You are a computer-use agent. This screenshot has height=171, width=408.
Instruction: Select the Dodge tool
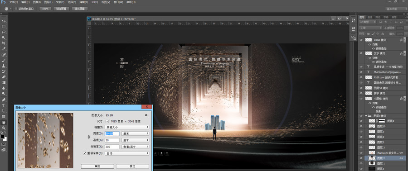click(x=4, y=94)
